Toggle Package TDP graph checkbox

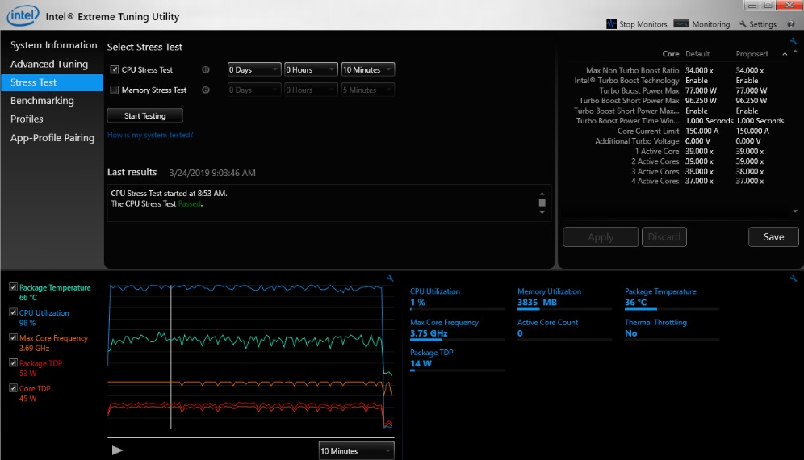(14, 362)
